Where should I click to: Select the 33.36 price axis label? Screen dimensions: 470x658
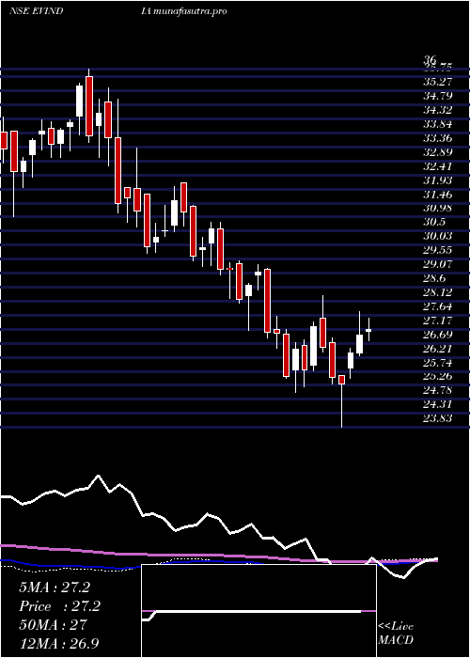[438, 138]
